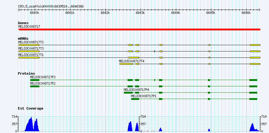Click the 6646k ruler tick label
The image size is (269, 133).
(x=246, y=13)
